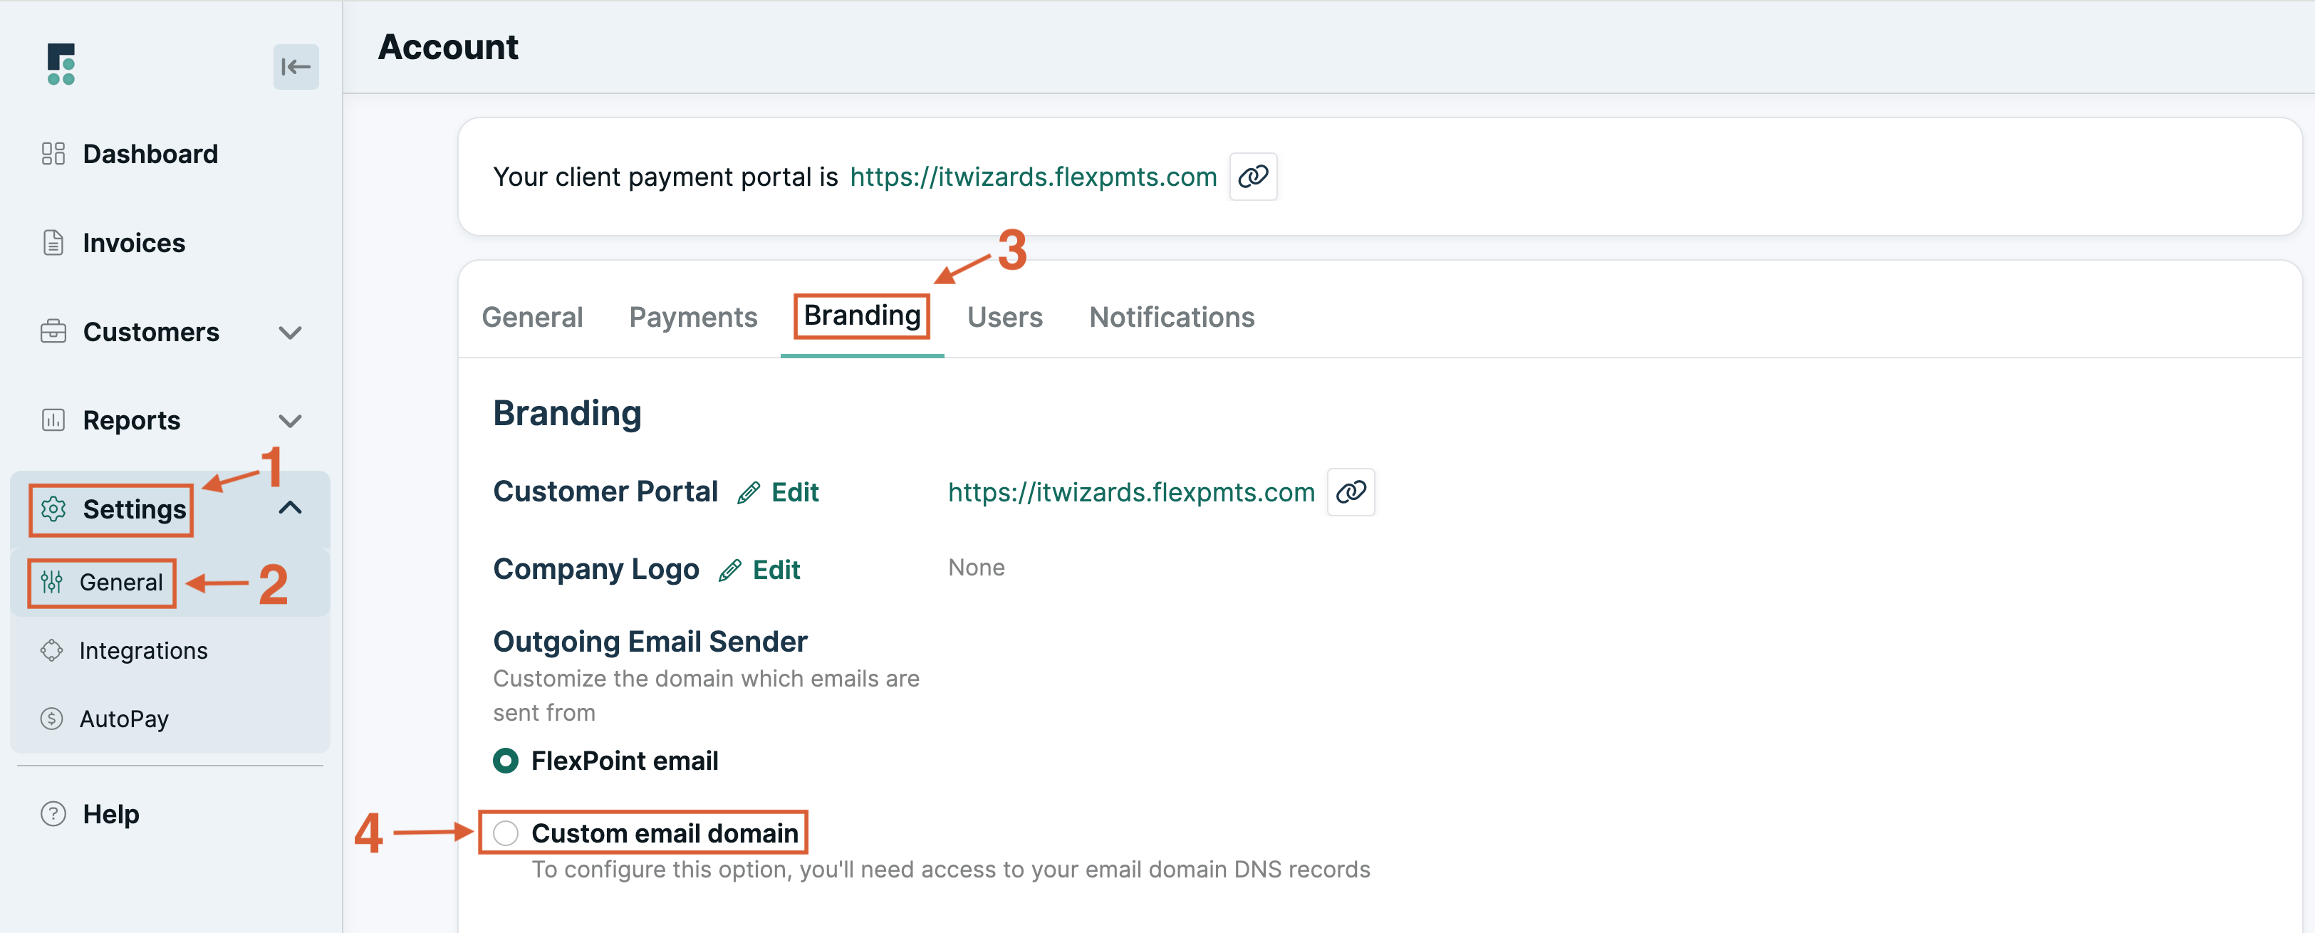The height and width of the screenshot is (933, 2315).
Task: Copy the client payment portal link icon
Action: click(x=1254, y=176)
